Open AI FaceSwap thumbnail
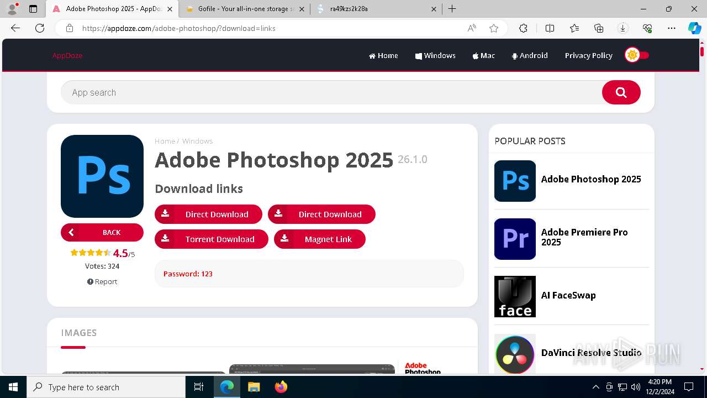 515,297
